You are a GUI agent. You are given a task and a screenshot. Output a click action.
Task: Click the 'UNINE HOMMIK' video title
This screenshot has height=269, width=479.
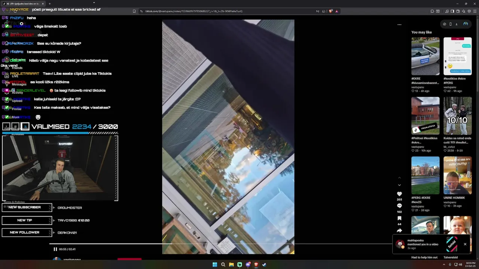[454, 198]
